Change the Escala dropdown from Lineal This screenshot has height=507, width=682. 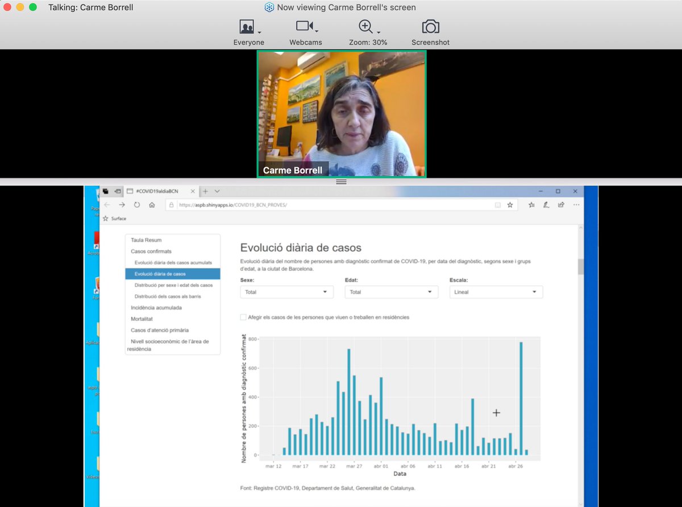click(x=496, y=291)
